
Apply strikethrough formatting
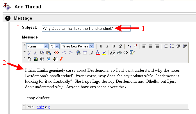pyautogui.click(x=120, y=46)
